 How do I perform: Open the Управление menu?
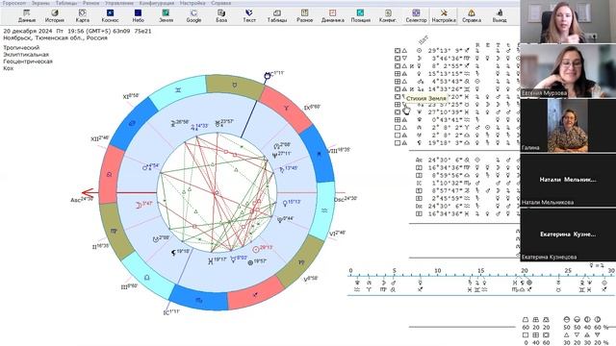click(119, 3)
